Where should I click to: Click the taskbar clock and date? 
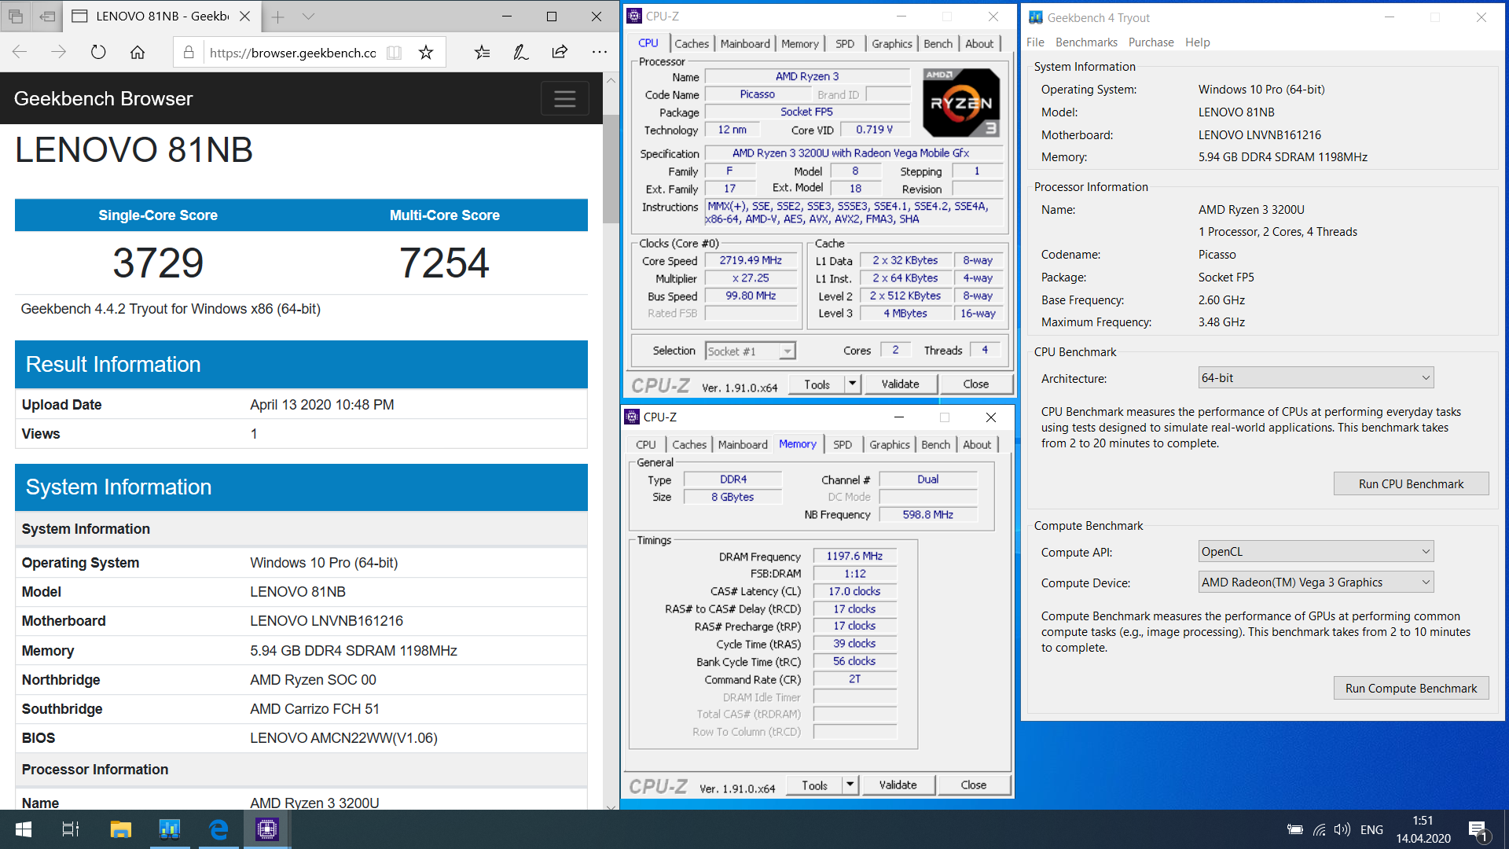(1423, 829)
